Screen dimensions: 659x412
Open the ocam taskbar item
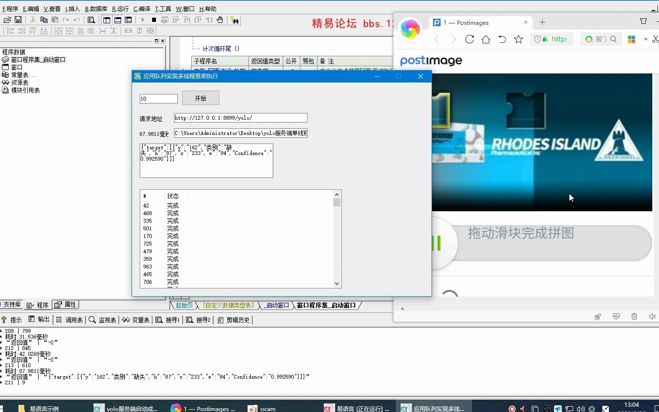coord(262,408)
